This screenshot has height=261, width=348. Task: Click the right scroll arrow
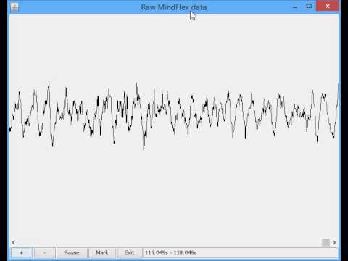tap(334, 242)
